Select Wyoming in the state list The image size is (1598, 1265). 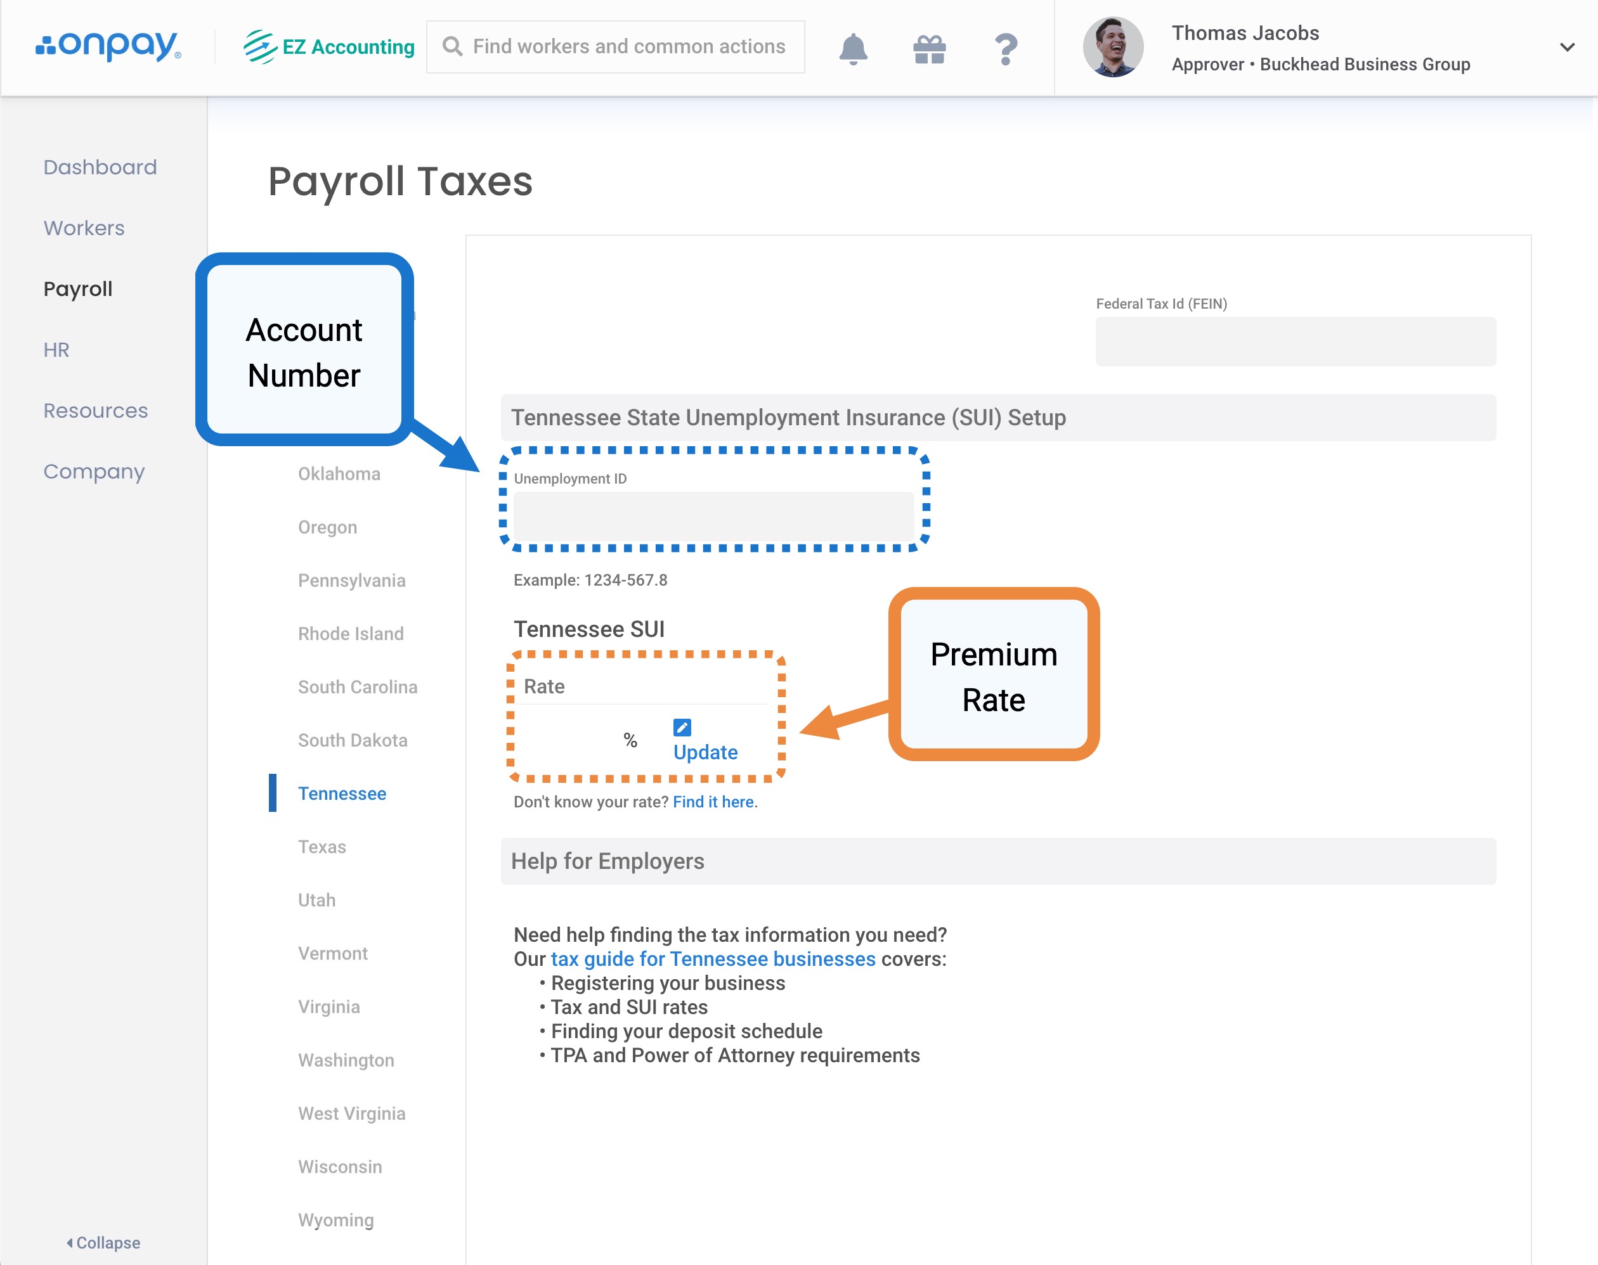pos(335,1220)
